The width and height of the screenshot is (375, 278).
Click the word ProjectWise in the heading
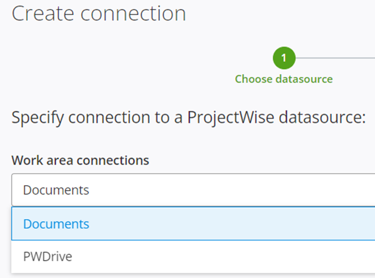230,117
